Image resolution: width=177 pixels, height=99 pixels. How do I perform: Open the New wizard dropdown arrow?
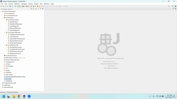(x=3, y=6)
